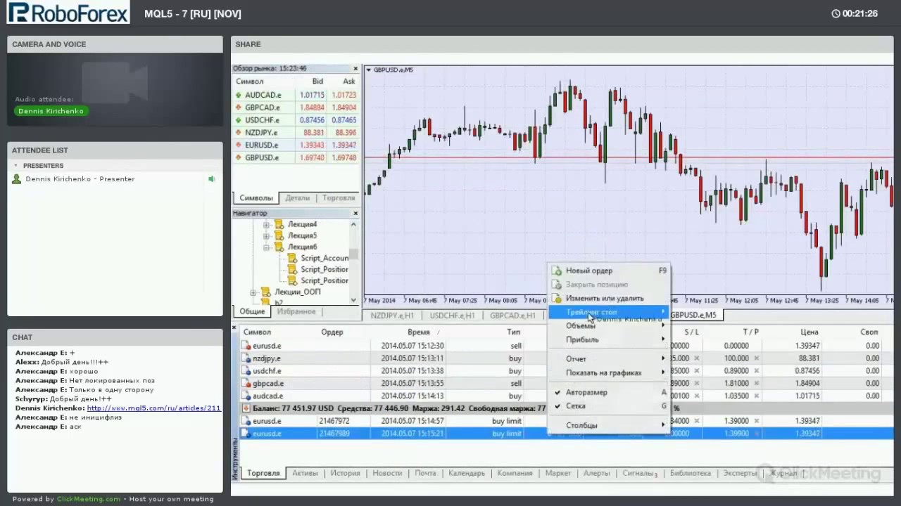This screenshot has width=901, height=506.
Task: Remove T/P on usdchf.e row
Action: (756, 371)
